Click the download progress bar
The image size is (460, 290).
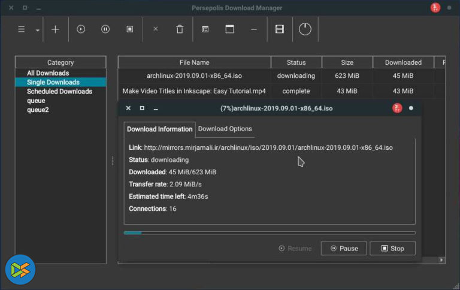(269, 232)
